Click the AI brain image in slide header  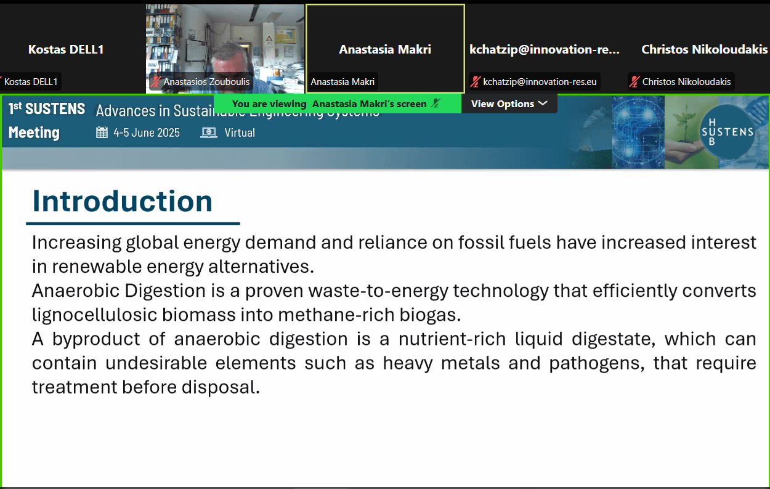tap(638, 131)
